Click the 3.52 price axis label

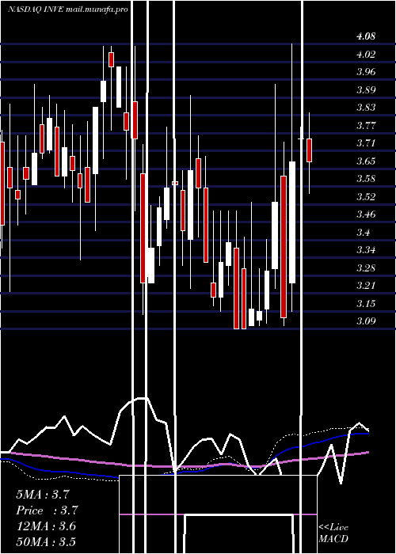366,196
